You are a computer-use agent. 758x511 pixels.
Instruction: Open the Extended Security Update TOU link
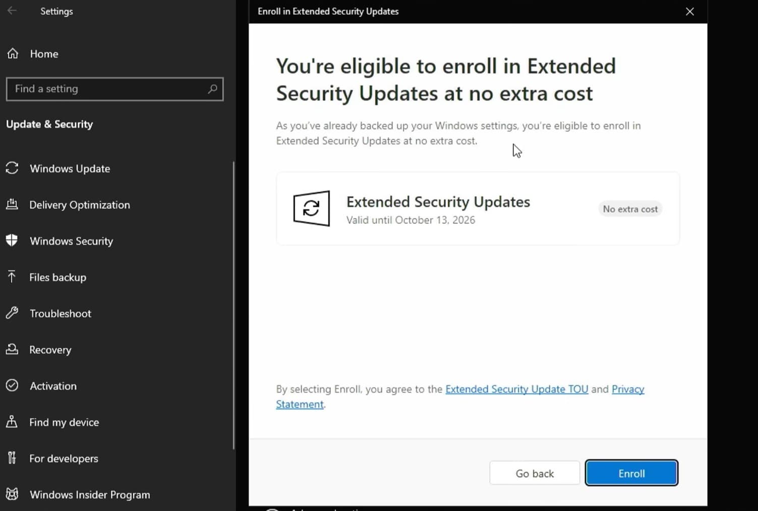(x=516, y=389)
